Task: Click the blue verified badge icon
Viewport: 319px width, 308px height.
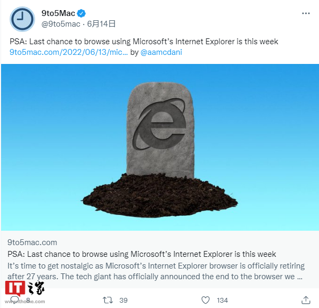Action: tap(81, 13)
